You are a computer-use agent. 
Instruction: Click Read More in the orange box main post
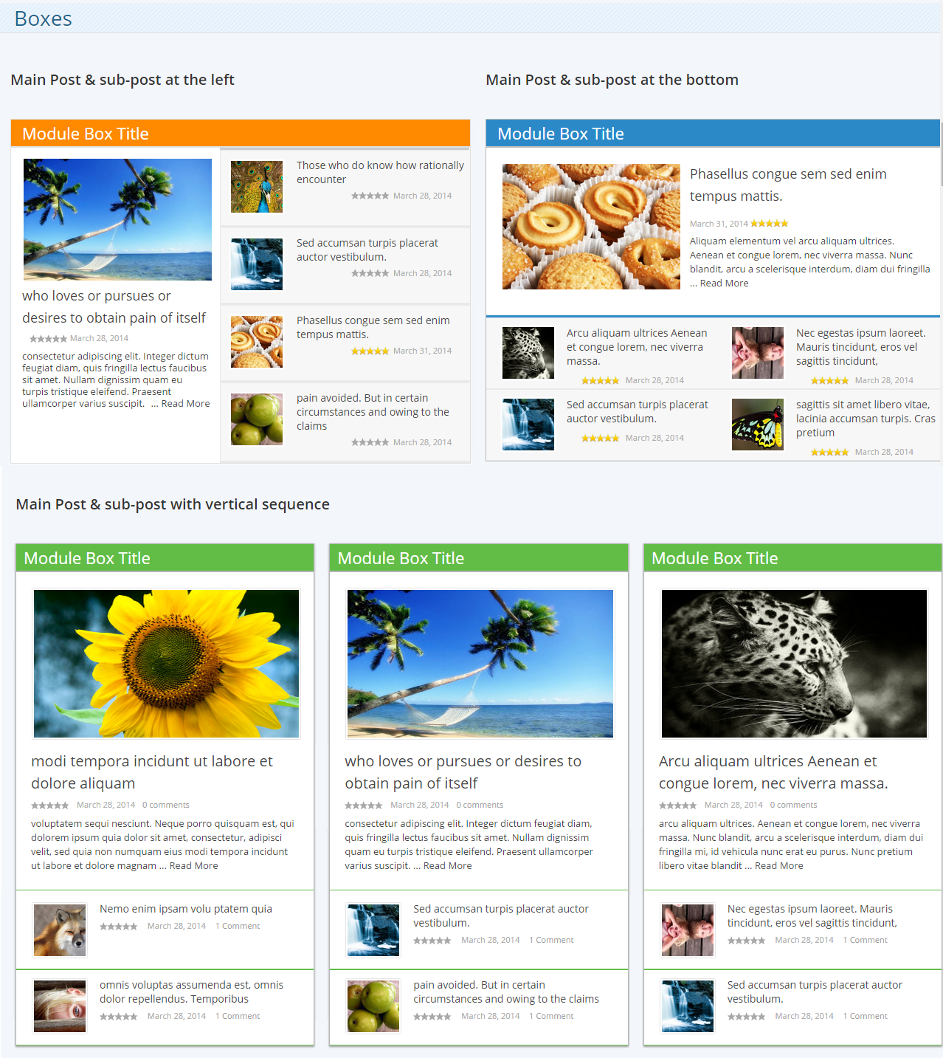tap(185, 404)
